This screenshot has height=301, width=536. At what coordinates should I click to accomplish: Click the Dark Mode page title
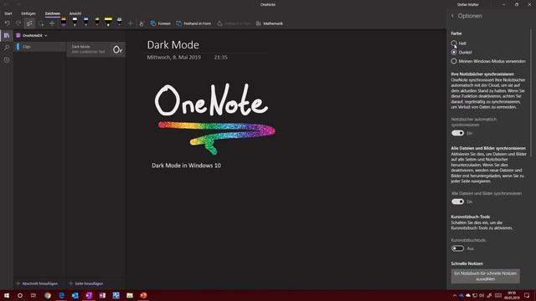point(173,44)
